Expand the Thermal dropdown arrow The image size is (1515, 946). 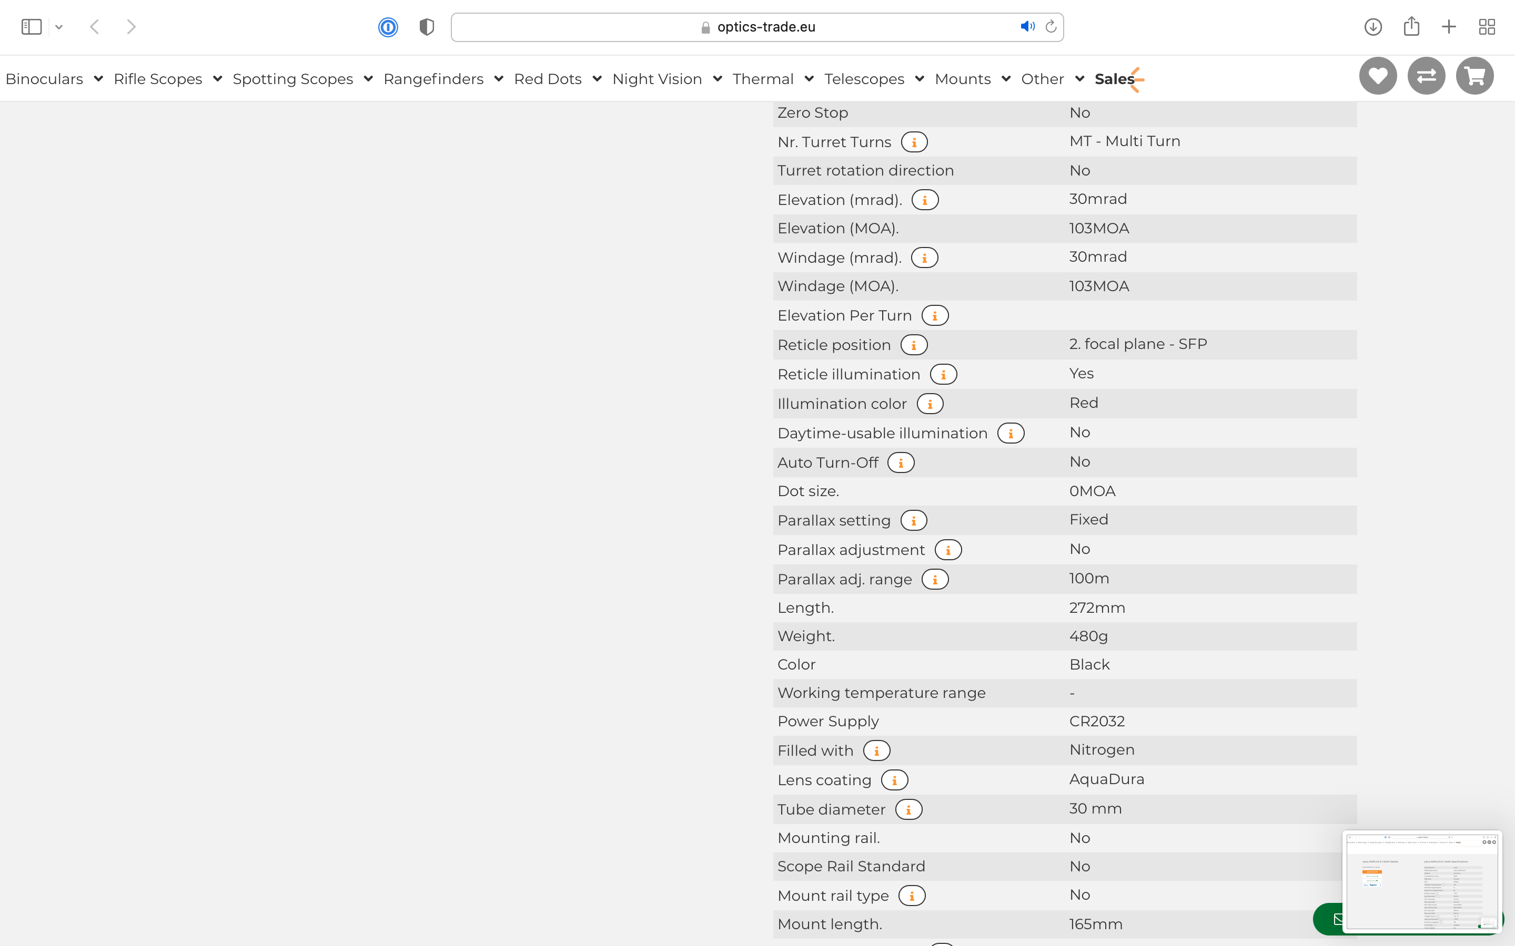[809, 79]
